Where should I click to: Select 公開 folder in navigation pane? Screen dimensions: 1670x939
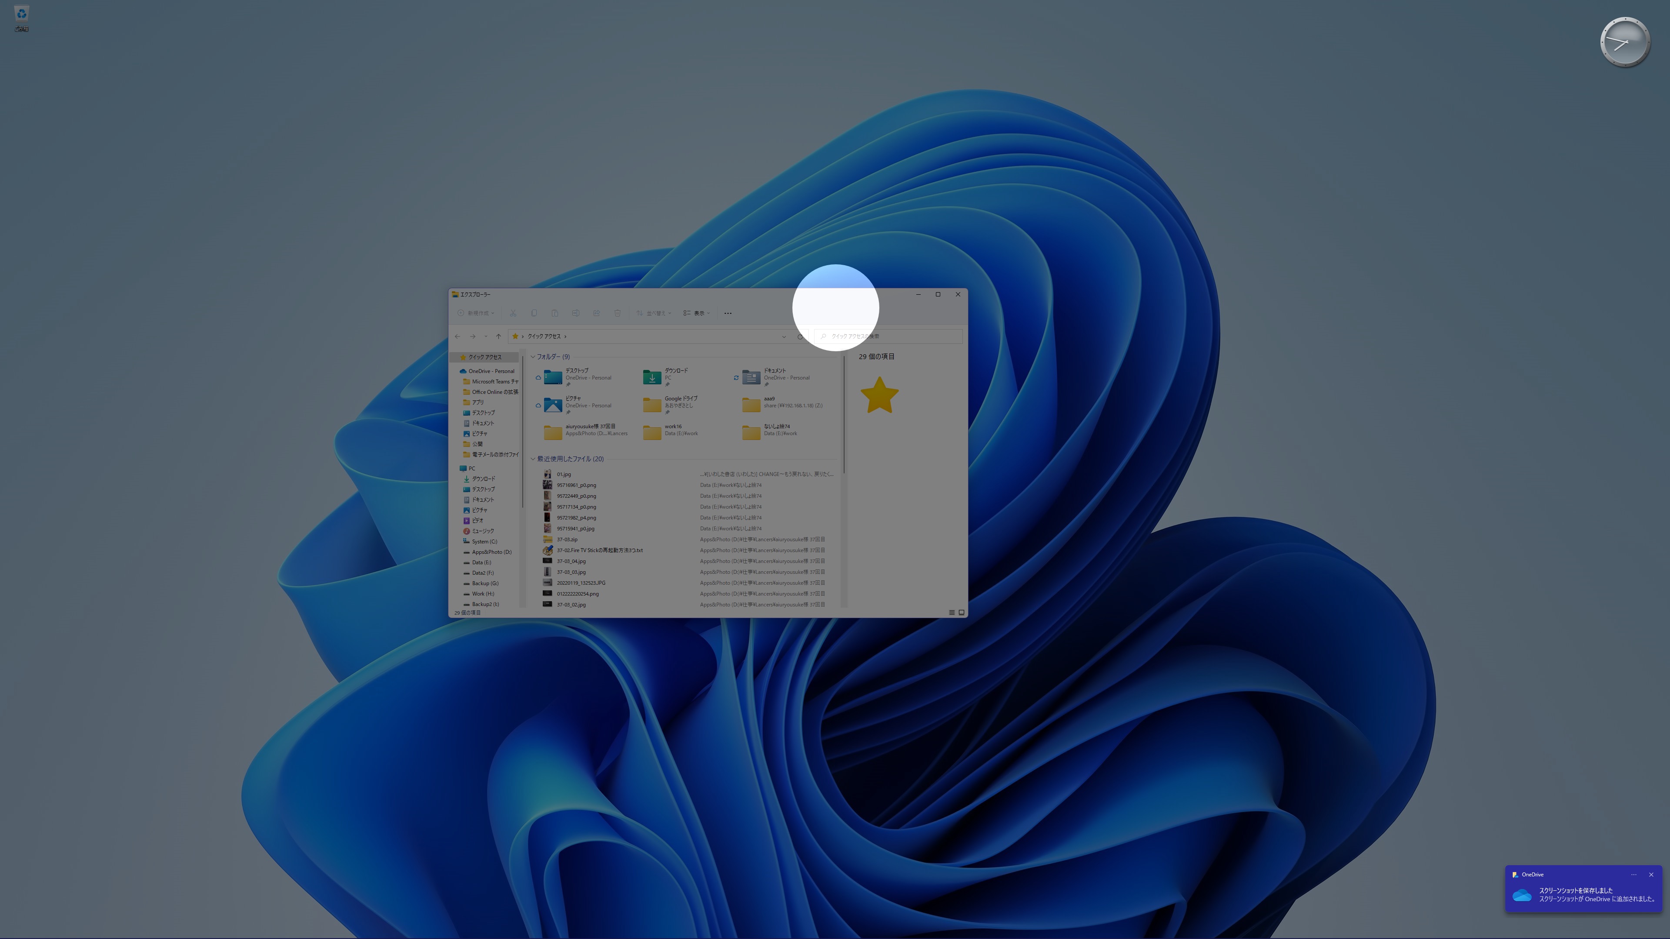point(473,444)
